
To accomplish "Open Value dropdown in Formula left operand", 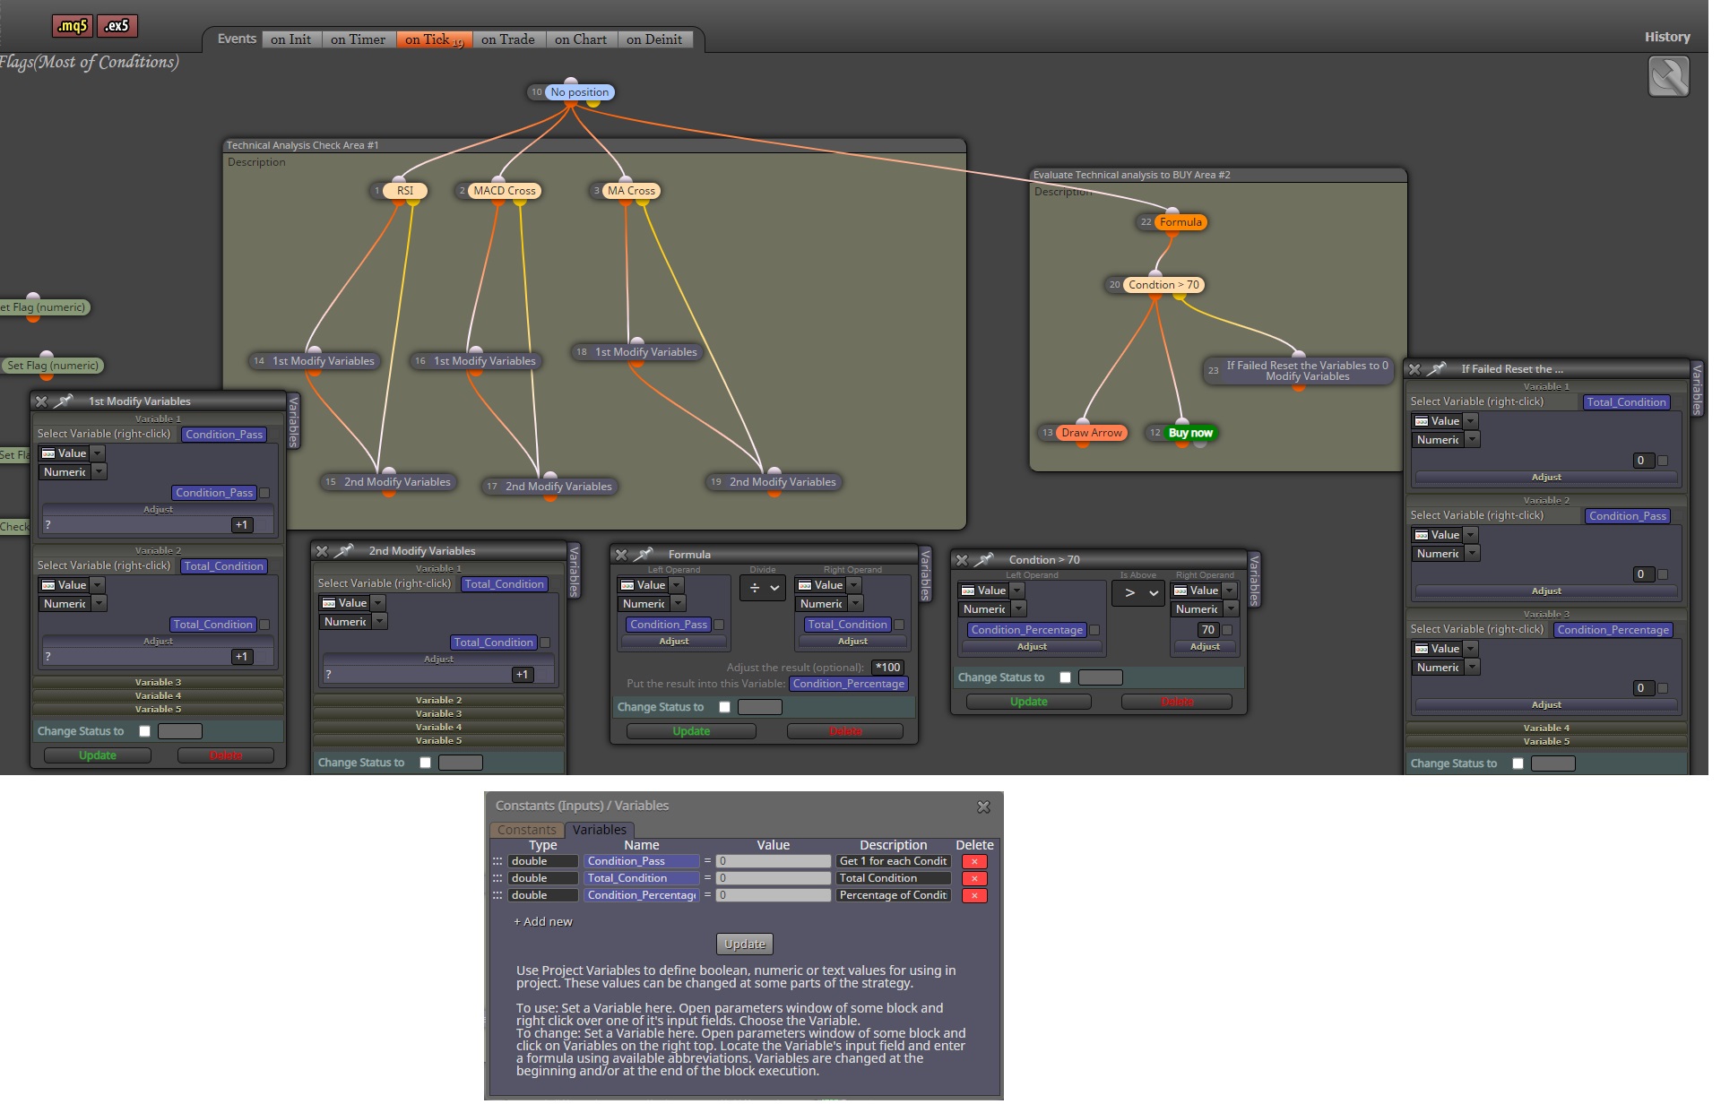I will click(x=651, y=585).
